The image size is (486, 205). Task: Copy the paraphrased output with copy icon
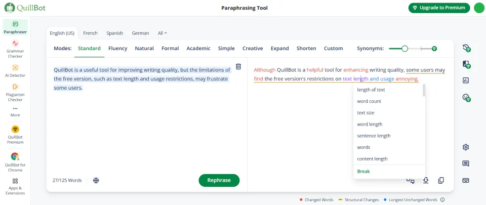[441, 180]
